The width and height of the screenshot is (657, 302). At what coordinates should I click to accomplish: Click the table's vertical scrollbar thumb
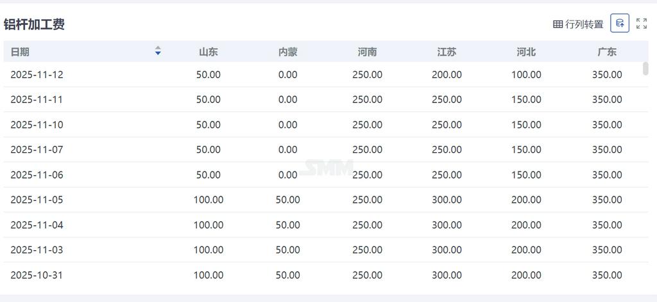(645, 68)
